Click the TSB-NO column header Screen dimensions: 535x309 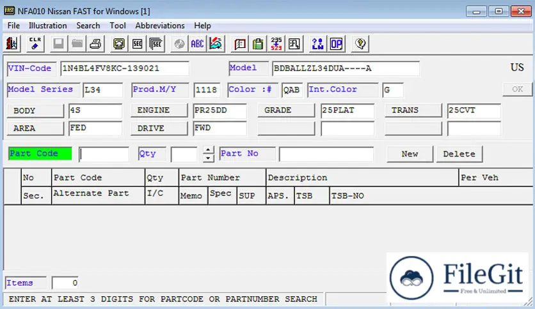(431, 195)
